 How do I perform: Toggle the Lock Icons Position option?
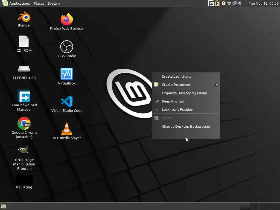pyautogui.click(x=186, y=109)
